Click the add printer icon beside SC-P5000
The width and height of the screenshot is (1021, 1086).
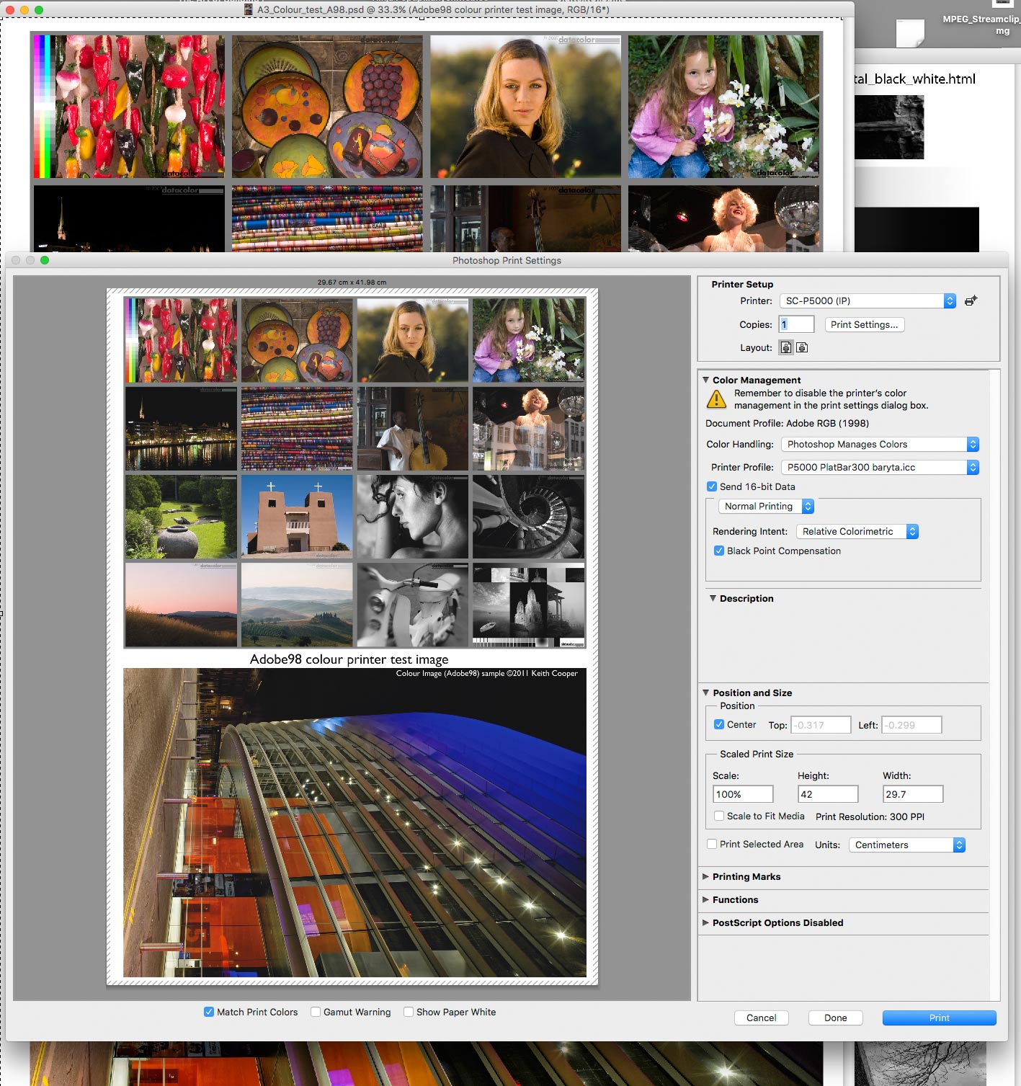[971, 301]
